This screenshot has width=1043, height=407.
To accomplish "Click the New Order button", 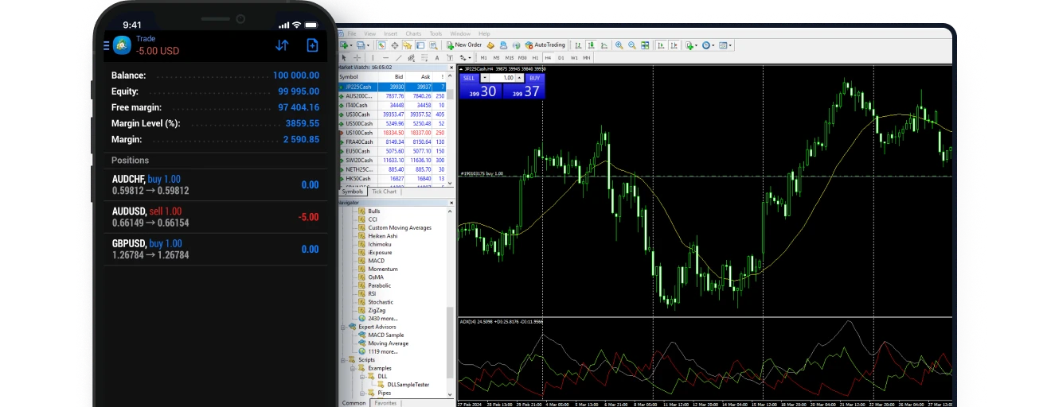I will (x=464, y=45).
